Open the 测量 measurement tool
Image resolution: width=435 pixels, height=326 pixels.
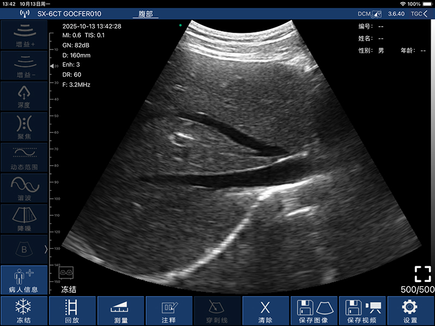120,311
